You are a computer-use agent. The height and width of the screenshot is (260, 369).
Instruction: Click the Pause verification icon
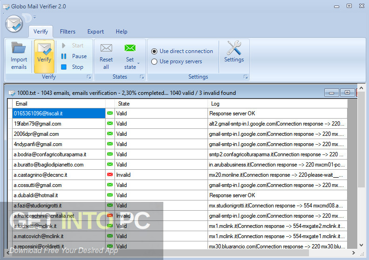click(x=64, y=56)
